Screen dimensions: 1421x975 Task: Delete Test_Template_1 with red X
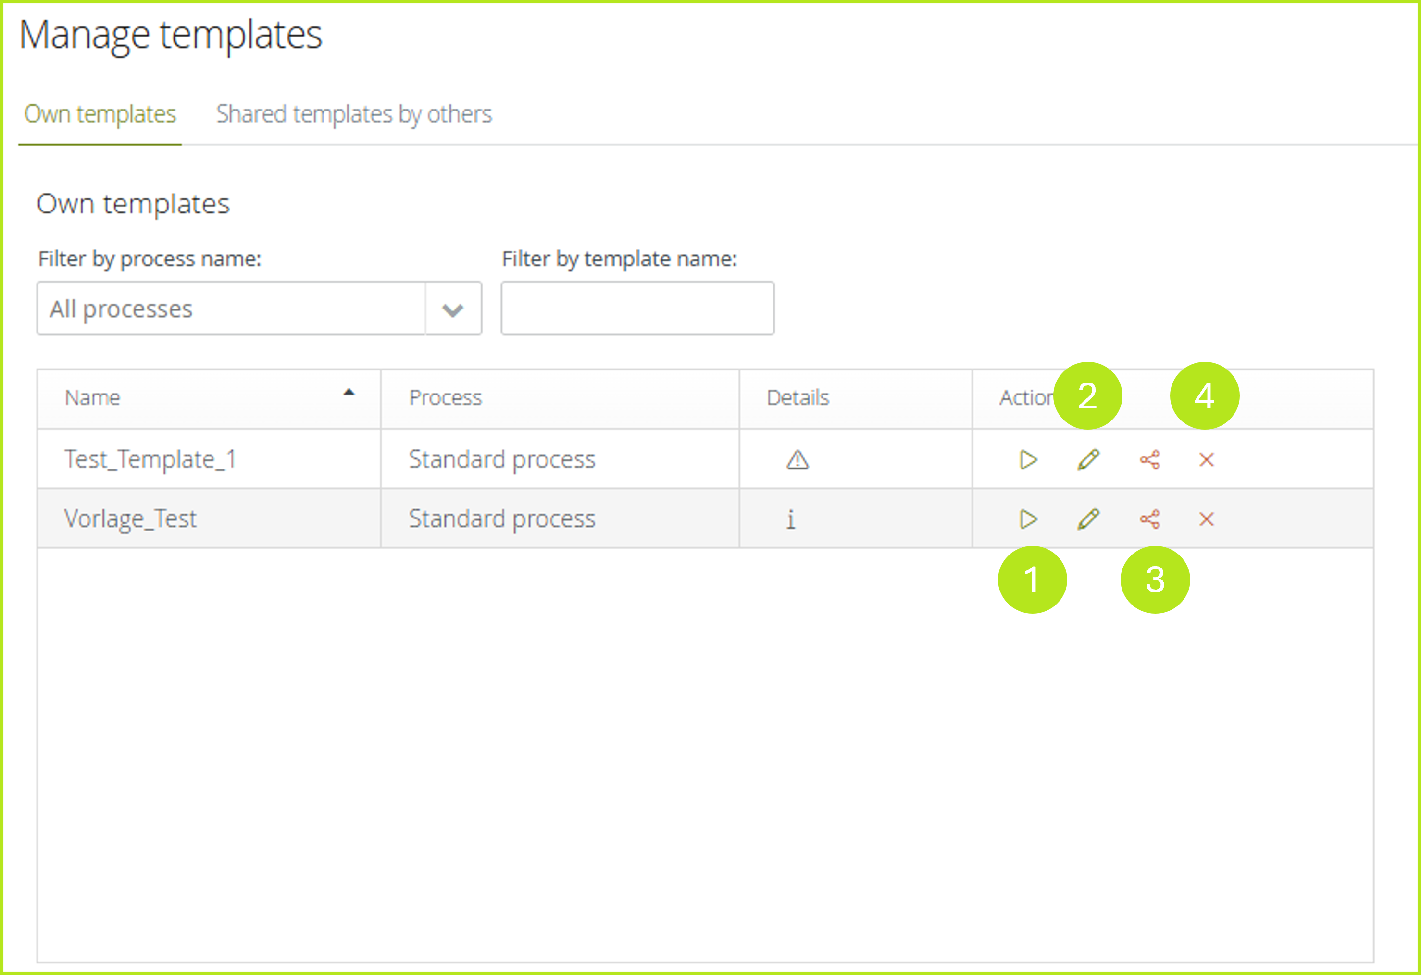coord(1206,460)
